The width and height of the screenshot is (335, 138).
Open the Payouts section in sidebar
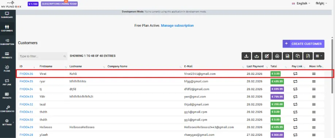click(x=7, y=96)
